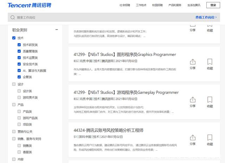225x163 pixels.
Task: Check the 内容 category checkbox
Action: [14, 159]
